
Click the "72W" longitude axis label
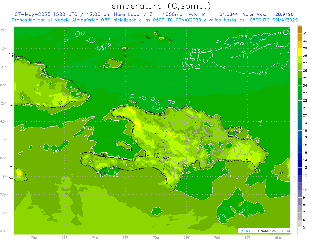[x=156, y=238]
